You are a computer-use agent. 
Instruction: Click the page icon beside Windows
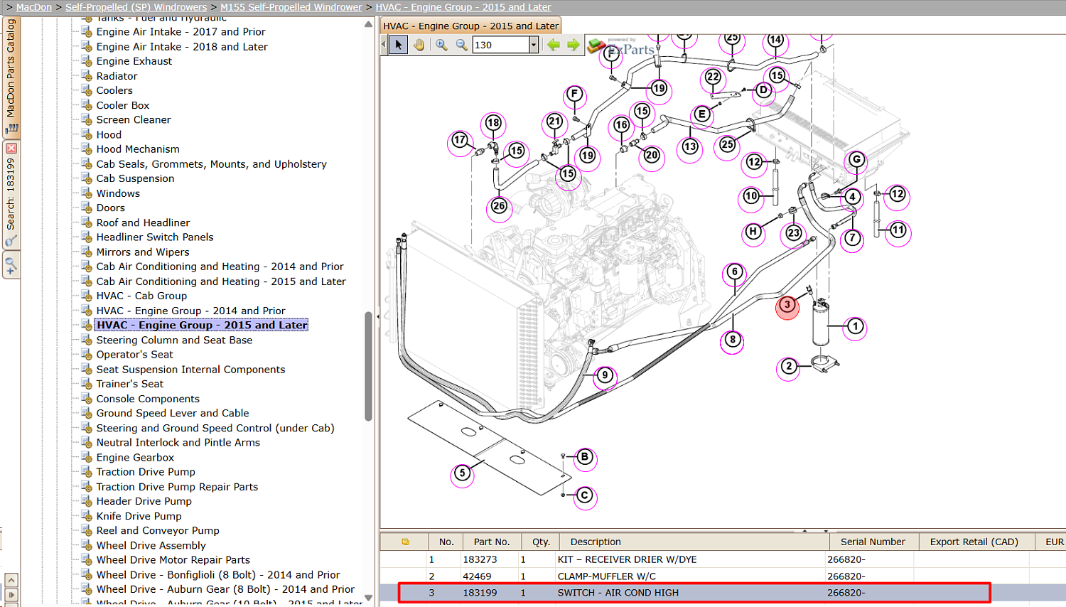(87, 193)
